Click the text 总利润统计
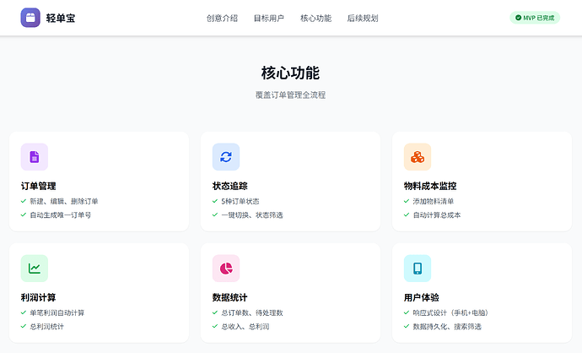The image size is (582, 353). (46, 327)
